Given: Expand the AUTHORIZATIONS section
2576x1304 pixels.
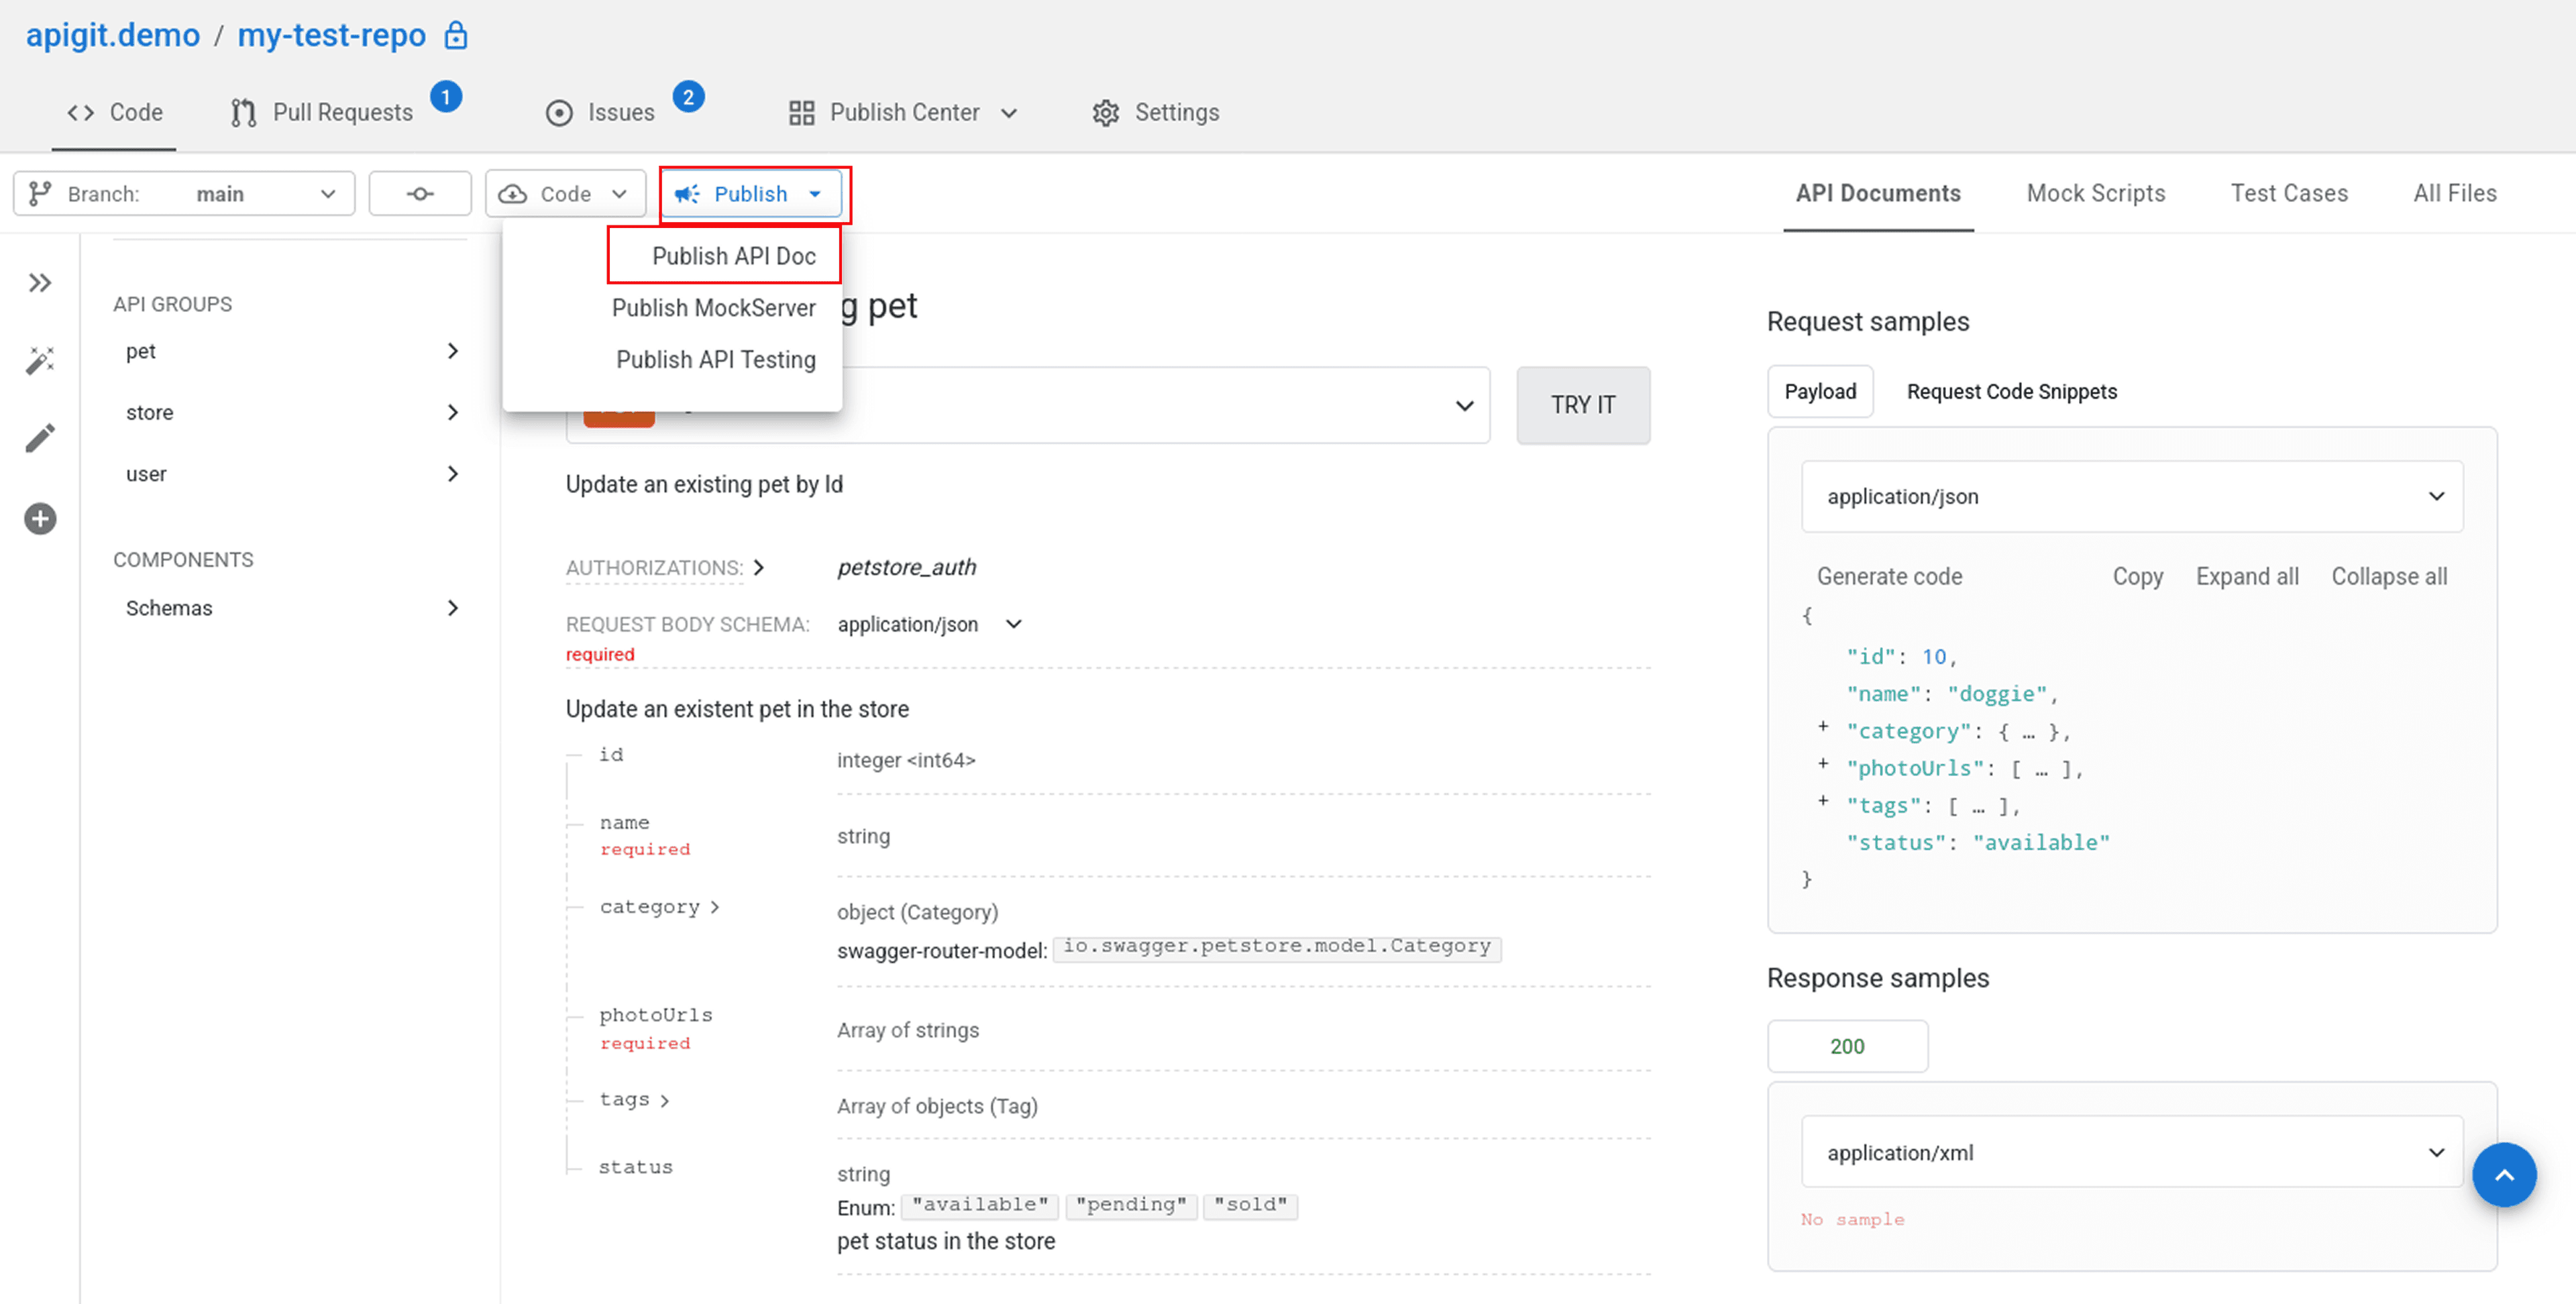Looking at the screenshot, I should click(x=665, y=568).
